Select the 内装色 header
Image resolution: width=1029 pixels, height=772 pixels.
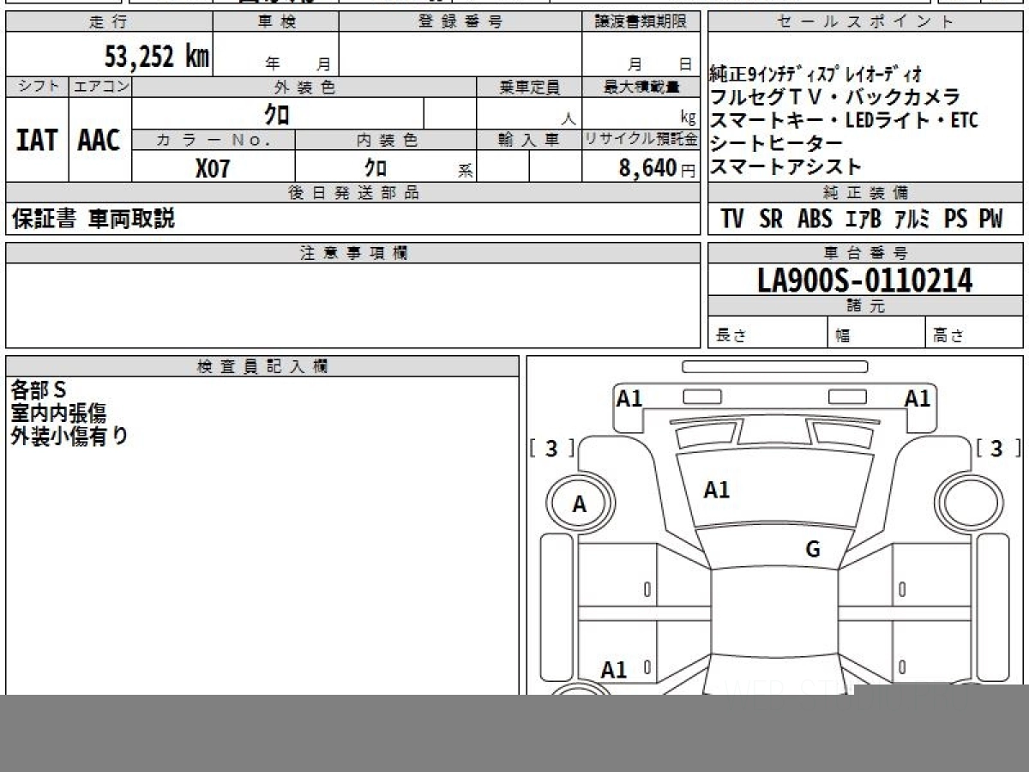[386, 140]
